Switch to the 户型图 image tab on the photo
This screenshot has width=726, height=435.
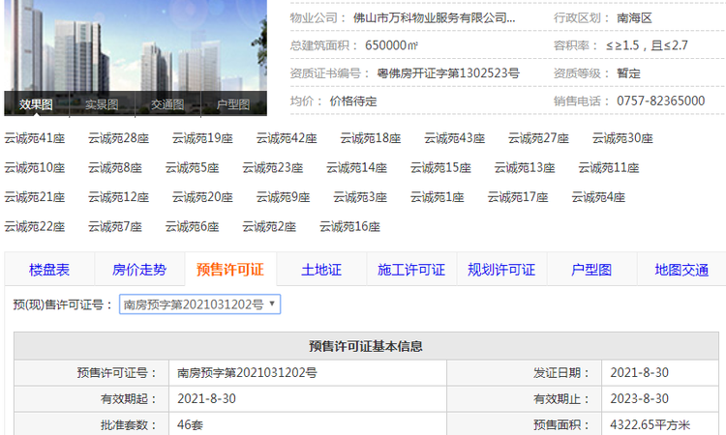(234, 104)
